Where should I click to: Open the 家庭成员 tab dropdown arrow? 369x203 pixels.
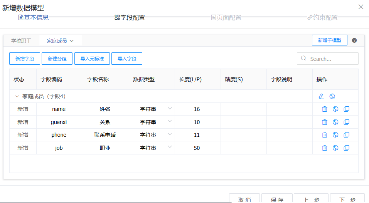point(72,41)
